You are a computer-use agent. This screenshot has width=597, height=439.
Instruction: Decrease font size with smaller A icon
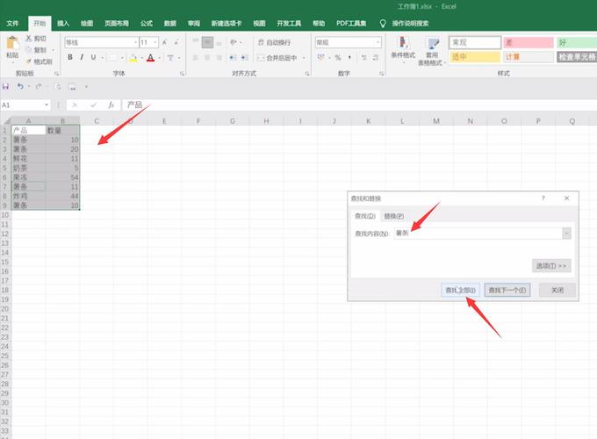pyautogui.click(x=176, y=42)
